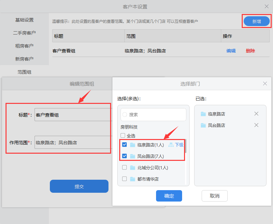Image resolution: width=273 pixels, height=224 pixels.
Task: Remove 凤台路店 from 已选 list
Action: 256,125
